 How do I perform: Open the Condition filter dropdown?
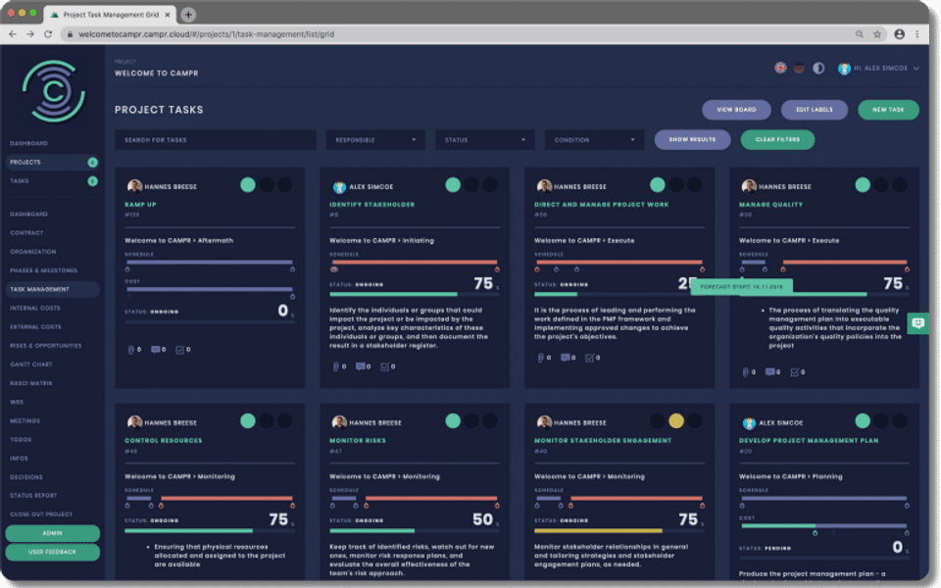(x=594, y=140)
